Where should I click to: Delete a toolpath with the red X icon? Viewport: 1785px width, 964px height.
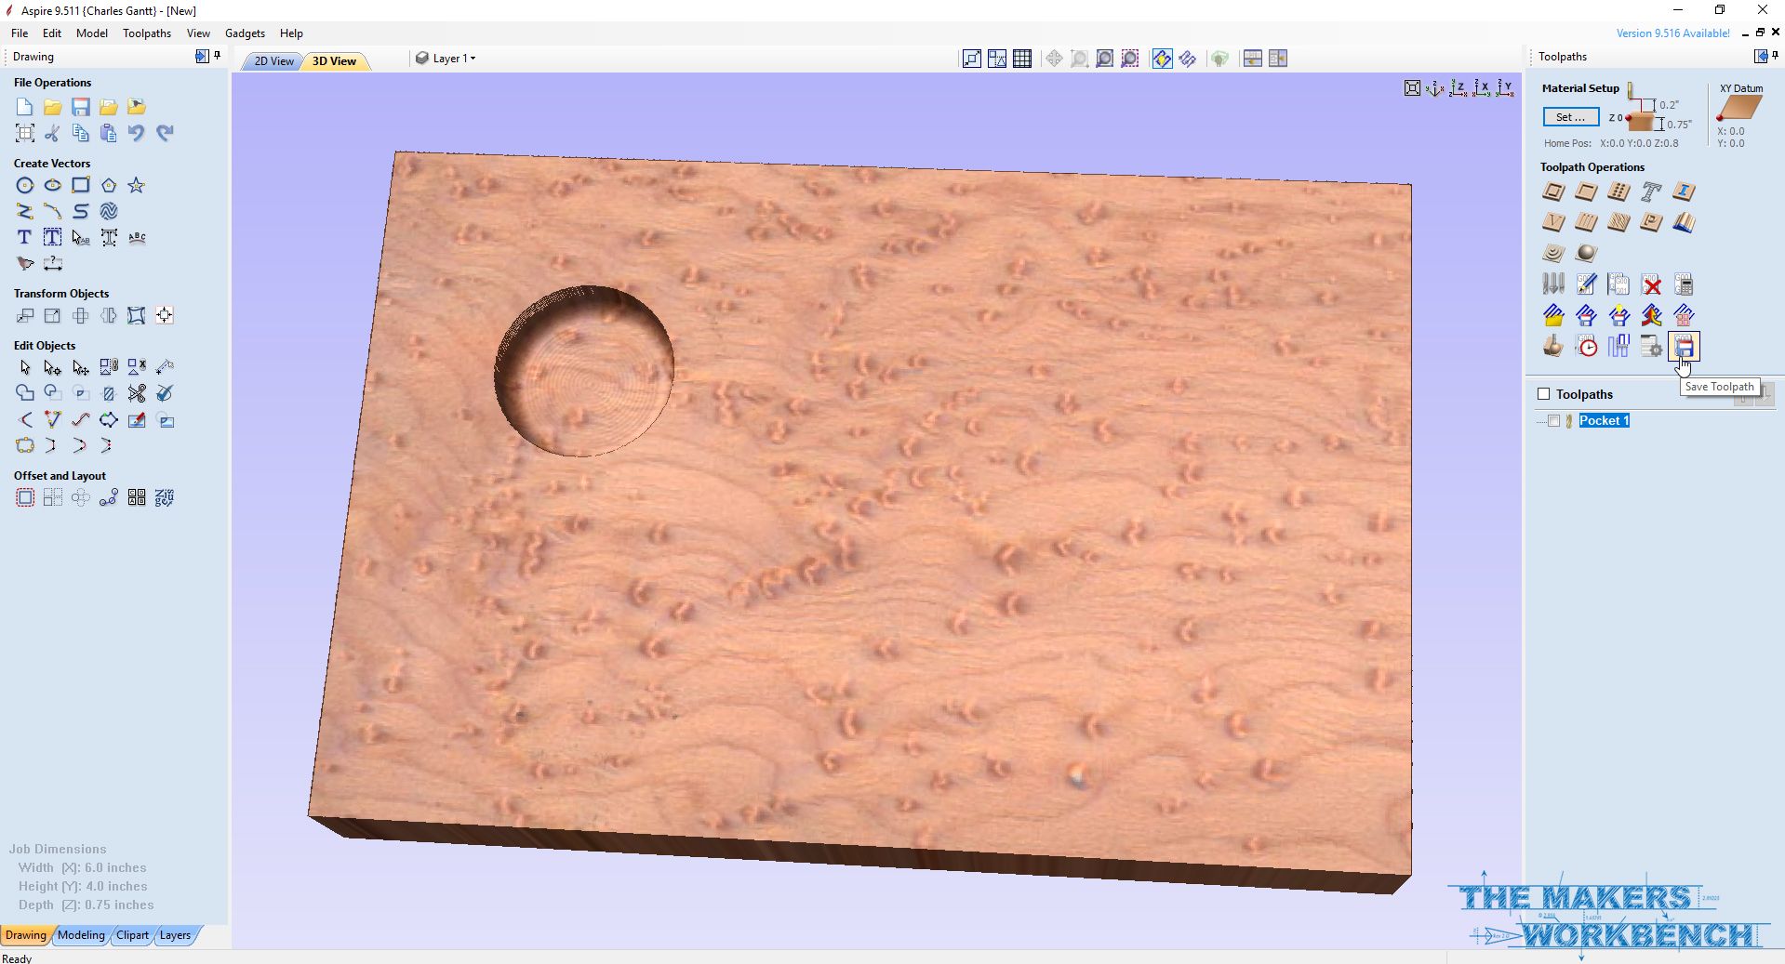click(1652, 284)
